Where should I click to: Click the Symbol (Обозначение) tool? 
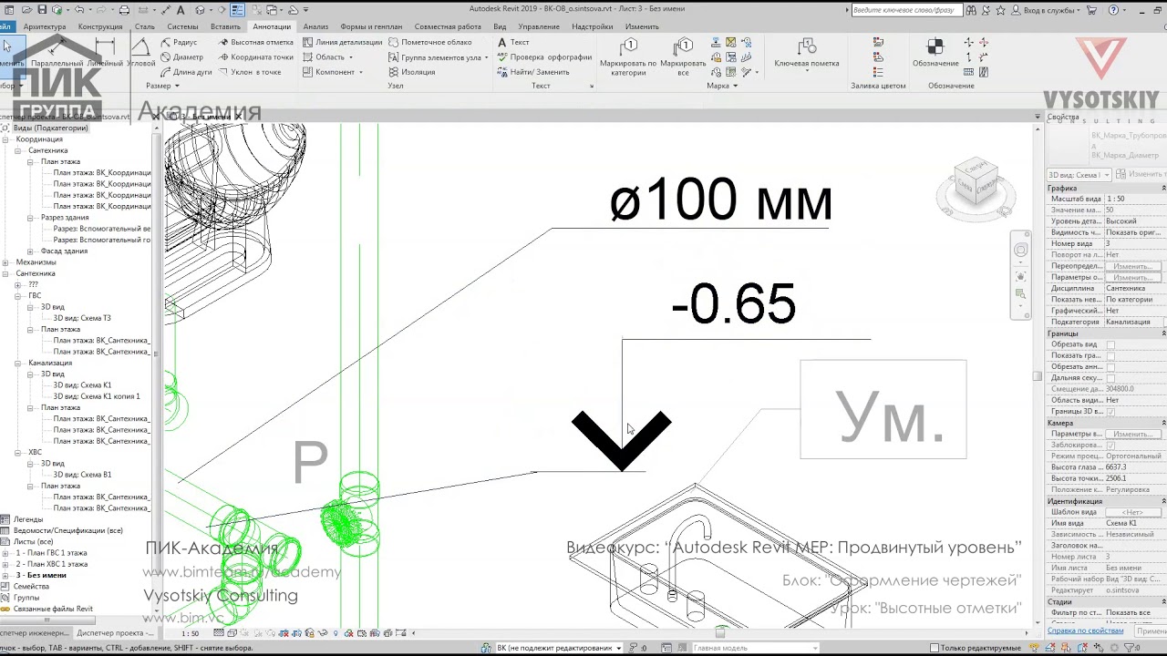[x=935, y=53]
